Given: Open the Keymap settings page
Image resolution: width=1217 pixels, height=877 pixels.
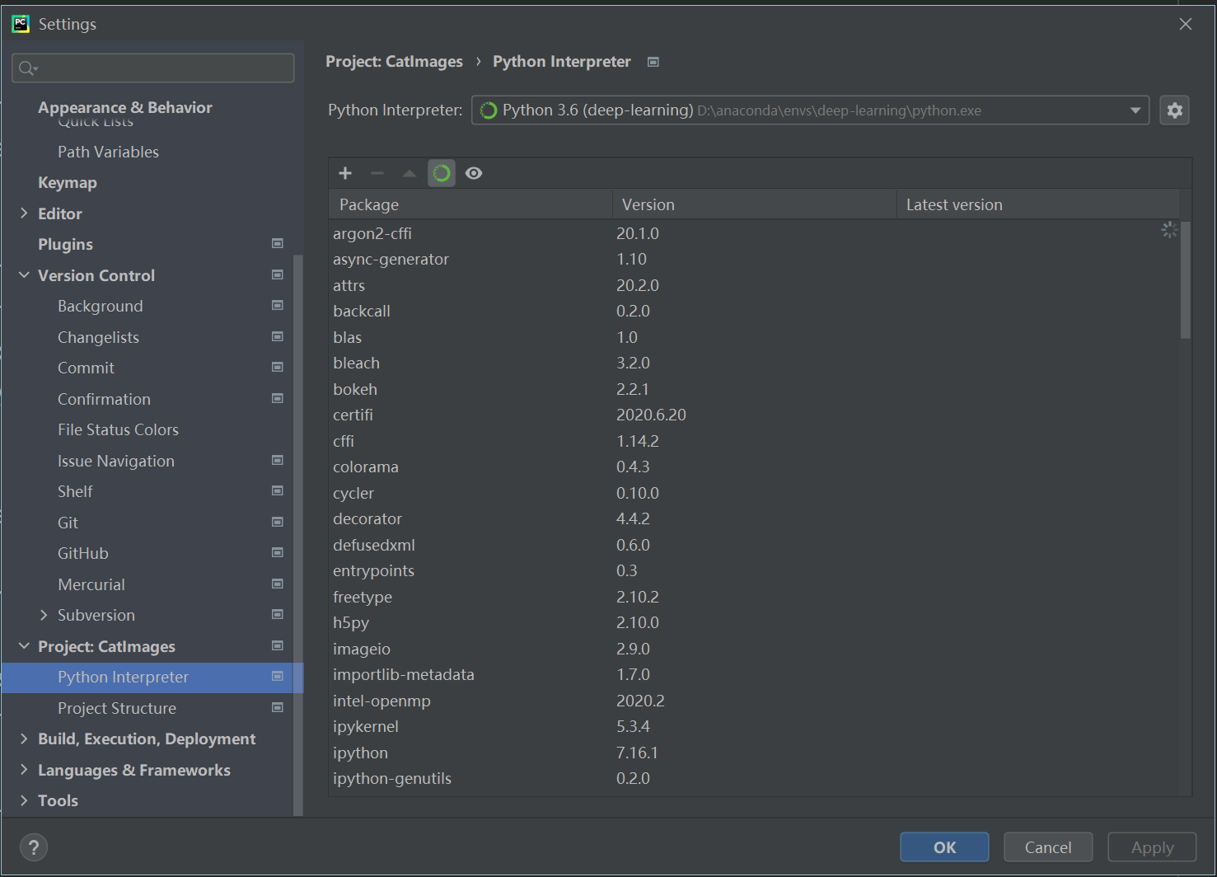Looking at the screenshot, I should tap(68, 183).
